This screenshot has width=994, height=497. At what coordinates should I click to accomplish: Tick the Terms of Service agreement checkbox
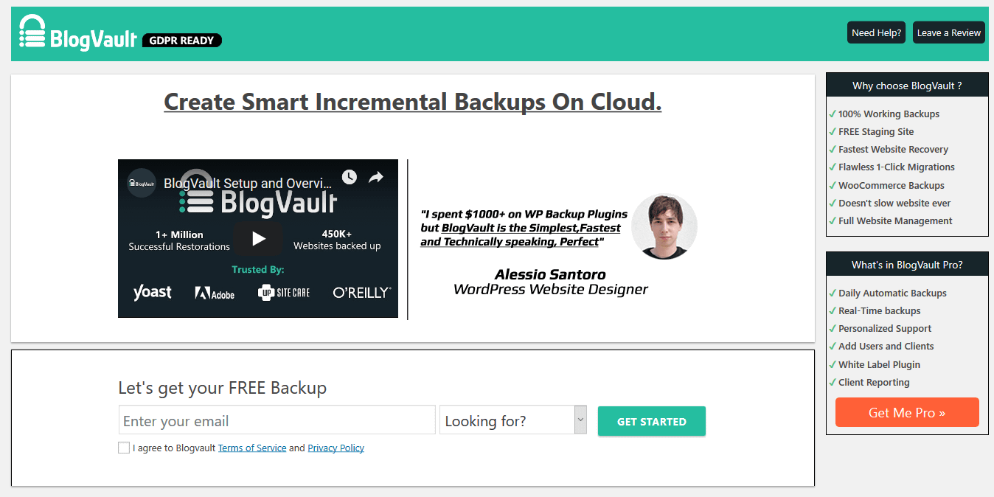[124, 448]
